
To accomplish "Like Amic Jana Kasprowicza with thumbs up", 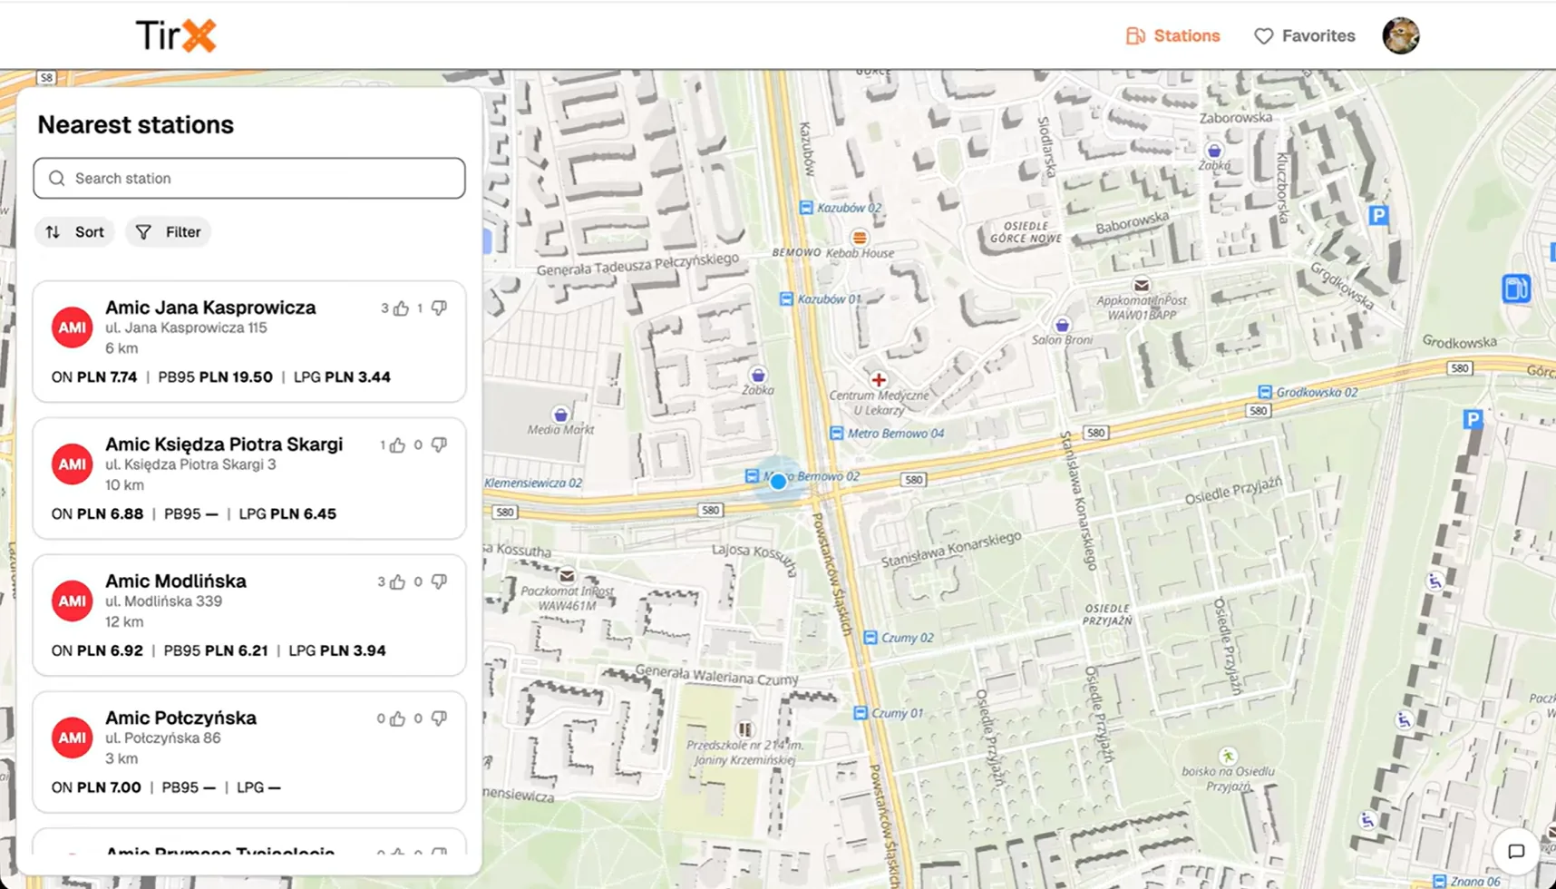I will click(x=401, y=308).
